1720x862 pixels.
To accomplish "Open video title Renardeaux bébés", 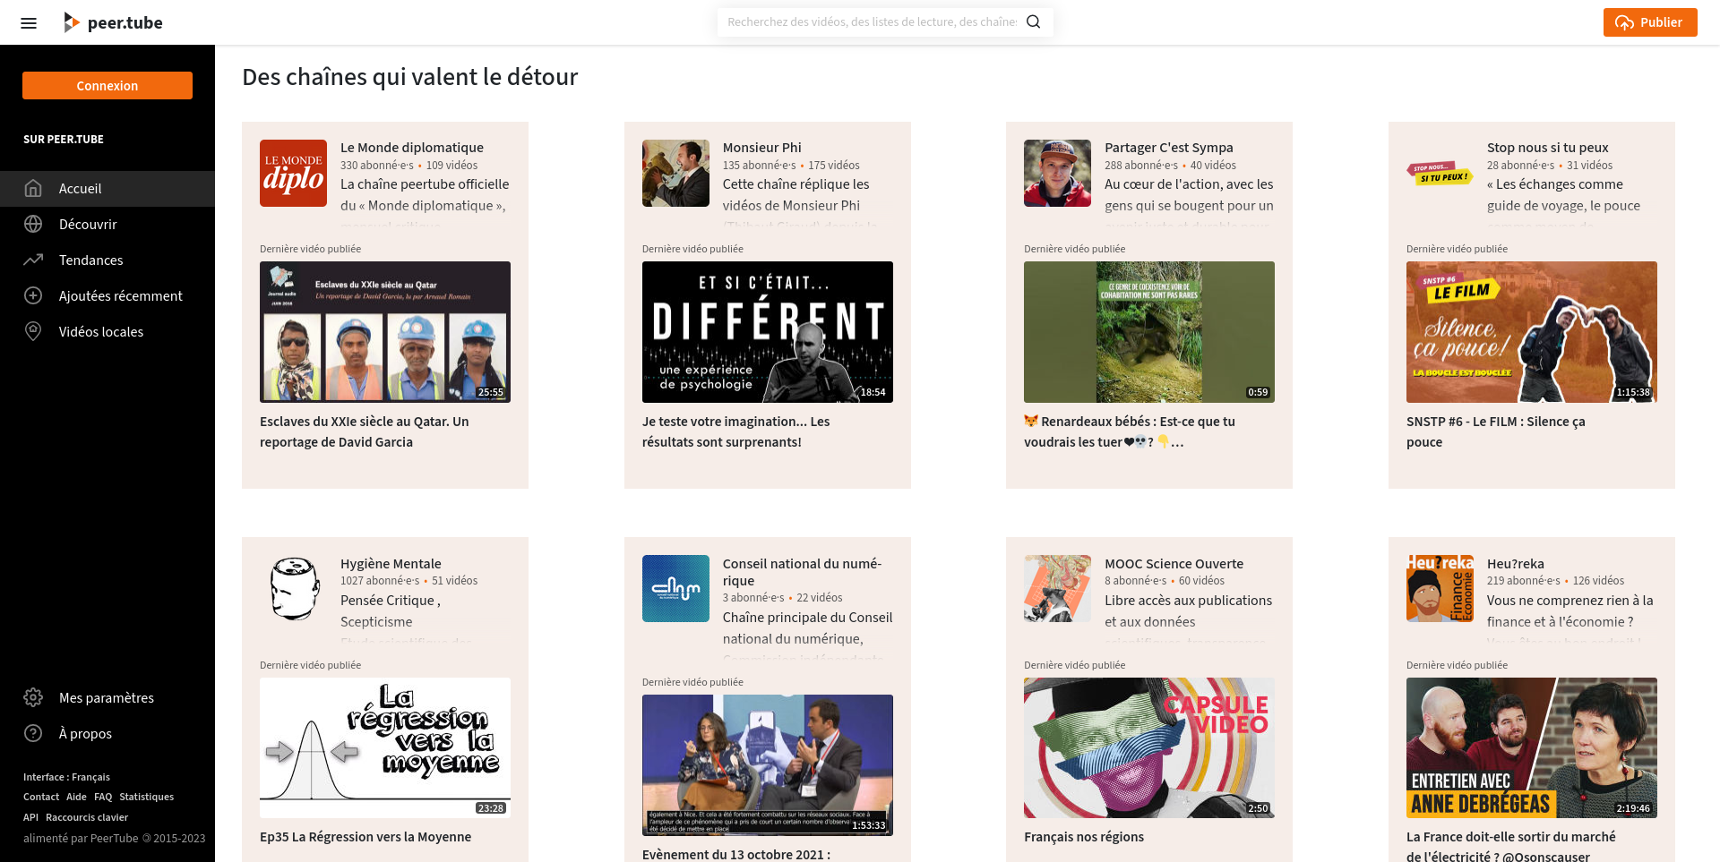I will [1130, 431].
